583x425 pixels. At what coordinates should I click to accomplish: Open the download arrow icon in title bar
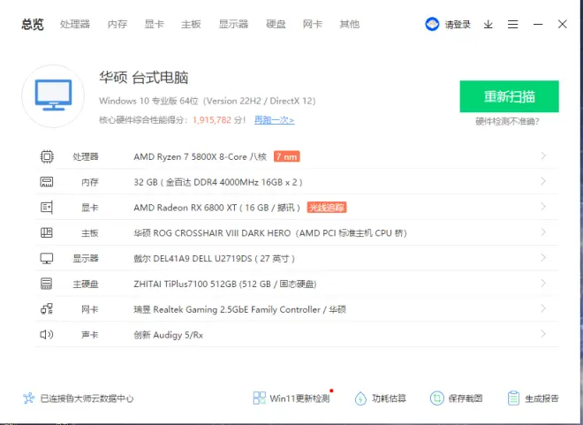[x=488, y=25]
